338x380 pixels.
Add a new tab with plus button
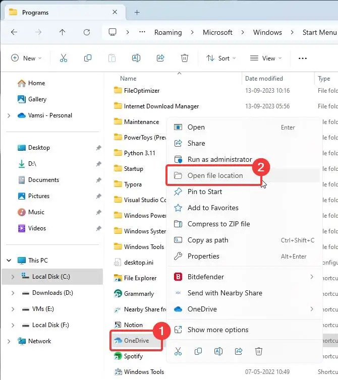pyautogui.click(x=137, y=12)
